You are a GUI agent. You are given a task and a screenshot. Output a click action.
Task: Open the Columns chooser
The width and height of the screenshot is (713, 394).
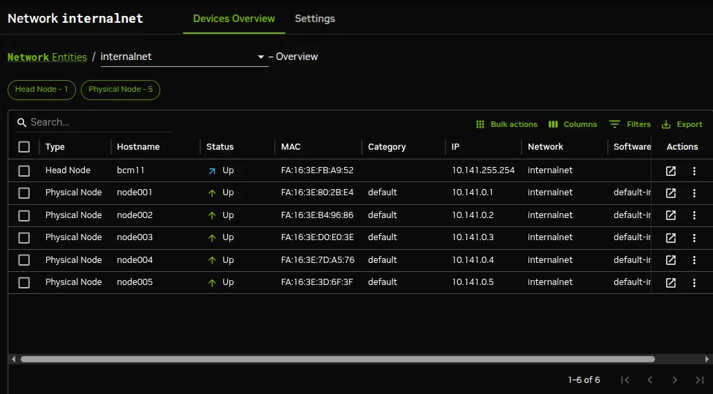tap(573, 124)
